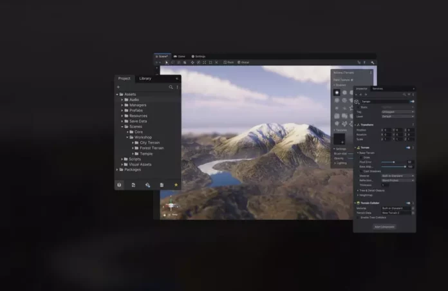Click the Position X input field

[x=385, y=130]
